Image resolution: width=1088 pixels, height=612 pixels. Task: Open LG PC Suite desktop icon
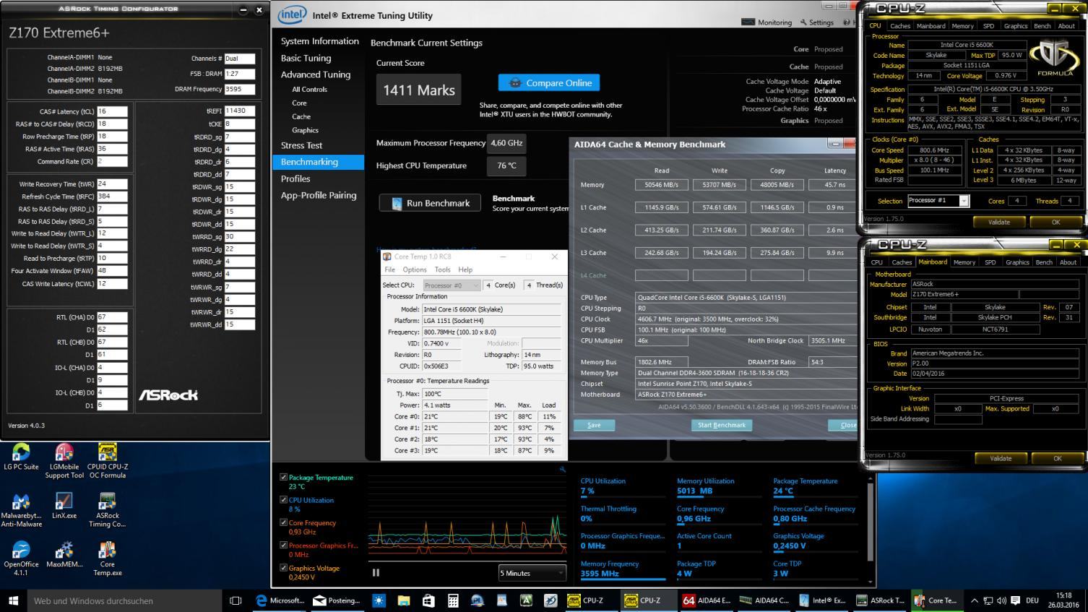(x=21, y=457)
